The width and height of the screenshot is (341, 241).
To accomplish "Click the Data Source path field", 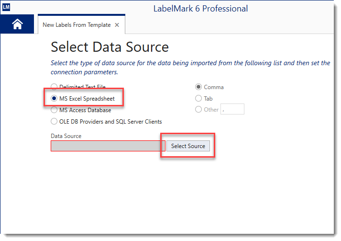I will point(108,146).
